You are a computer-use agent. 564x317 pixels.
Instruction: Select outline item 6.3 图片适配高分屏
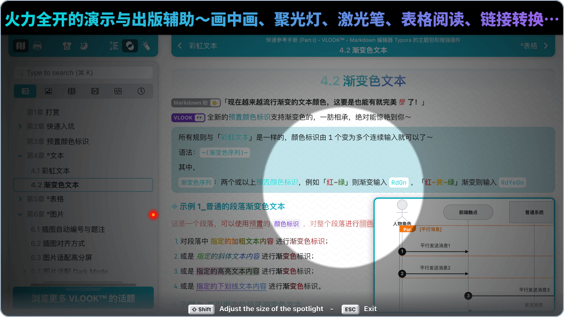[61, 258]
